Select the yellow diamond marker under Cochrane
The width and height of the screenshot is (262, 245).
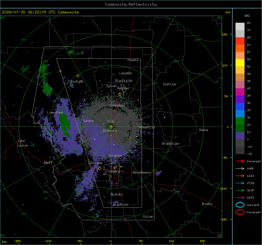[100, 168]
